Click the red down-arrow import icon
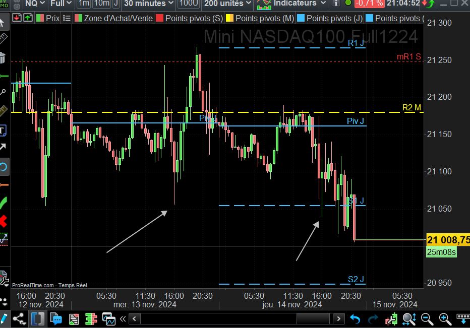This screenshot has width=470, height=328. point(17,18)
